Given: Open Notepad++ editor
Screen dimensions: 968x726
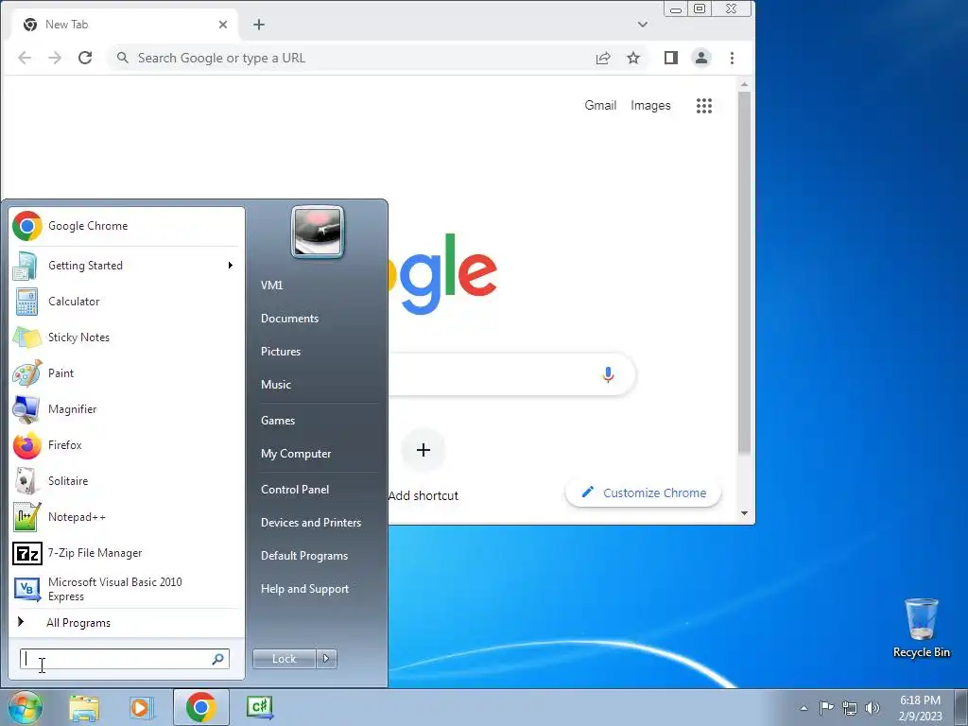Looking at the screenshot, I should [126, 517].
